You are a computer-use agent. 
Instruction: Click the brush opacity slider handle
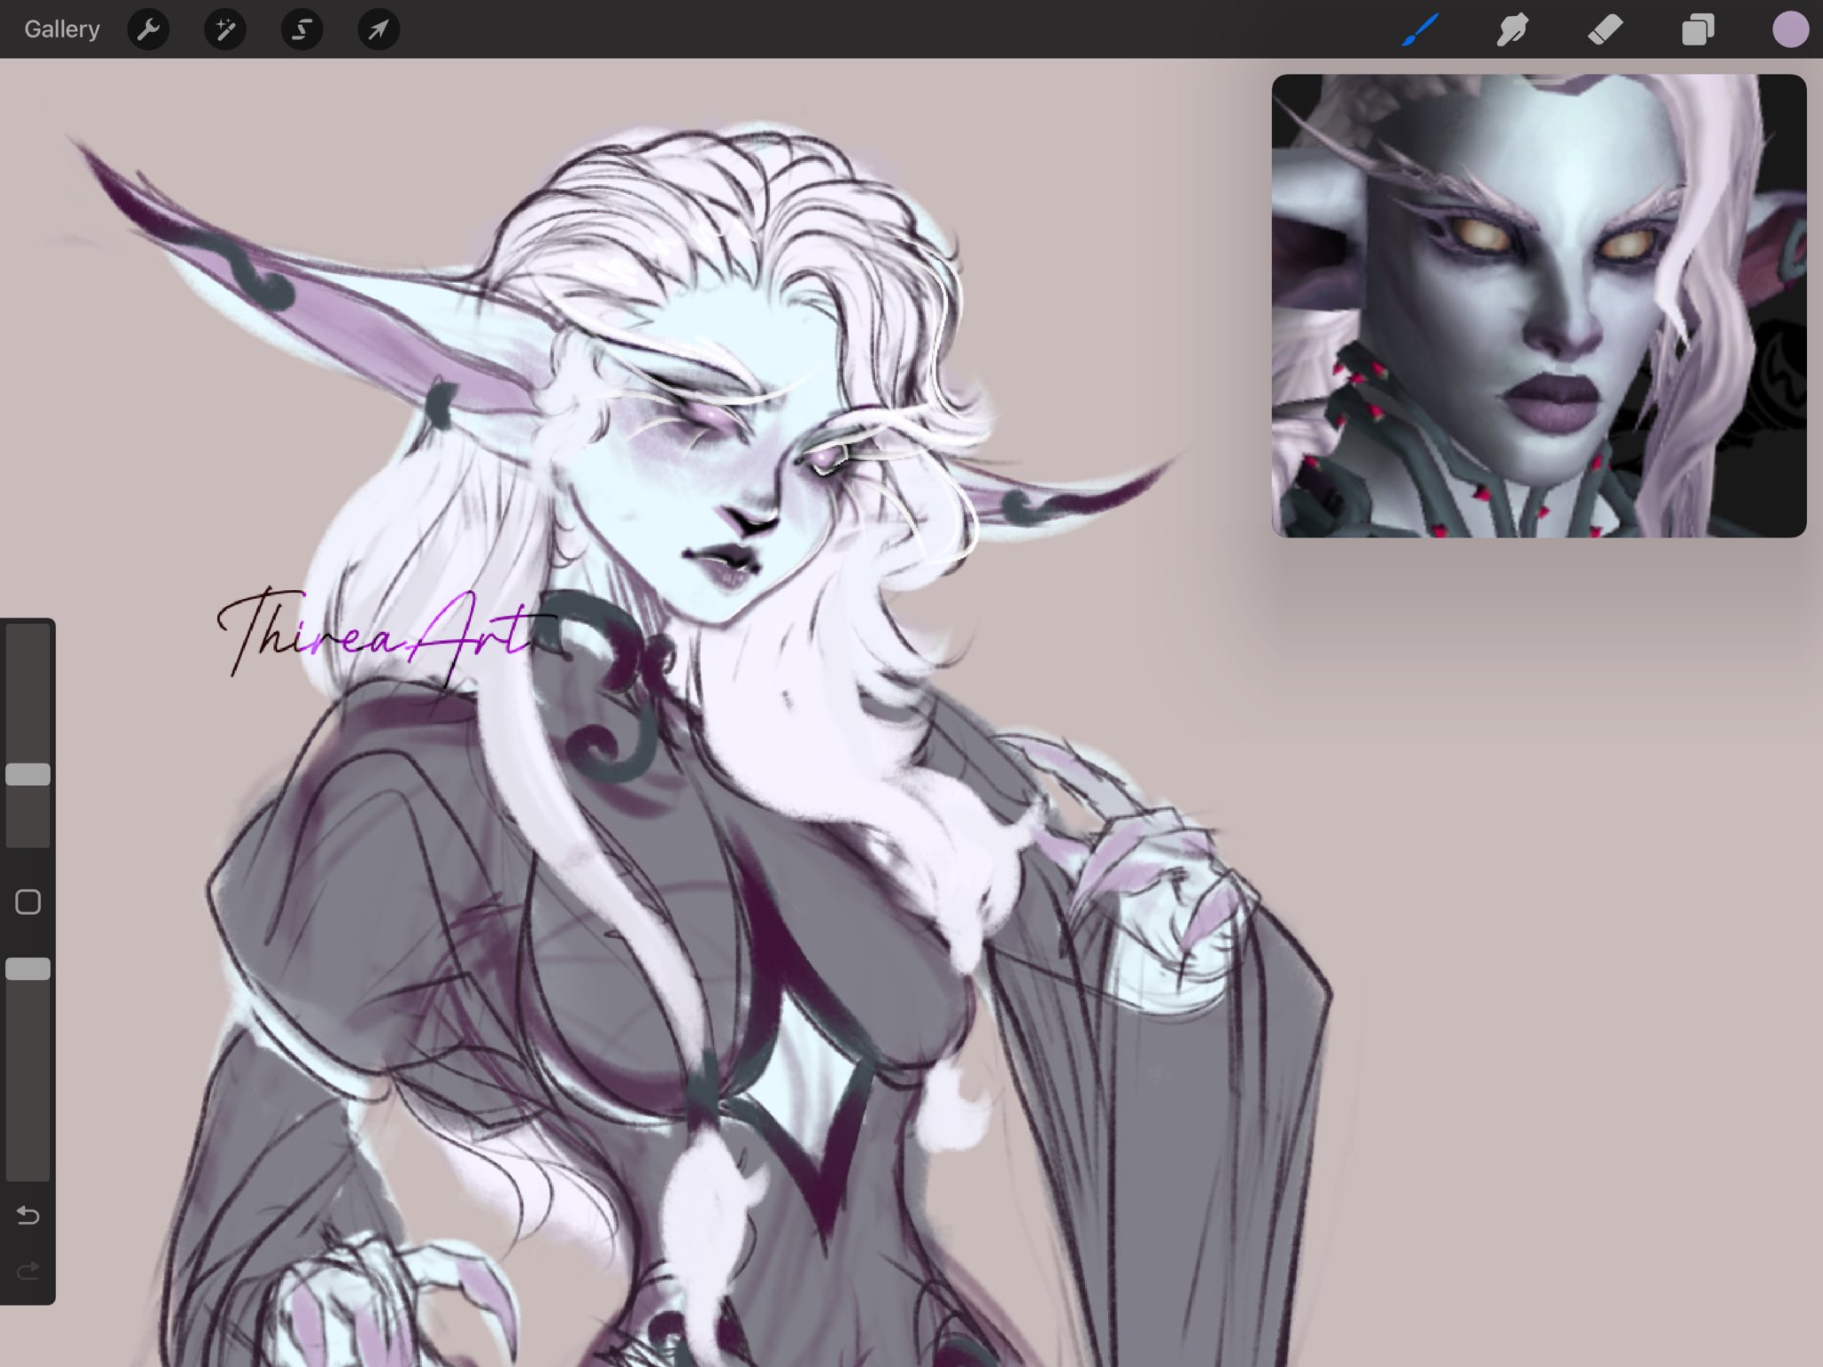coord(28,969)
